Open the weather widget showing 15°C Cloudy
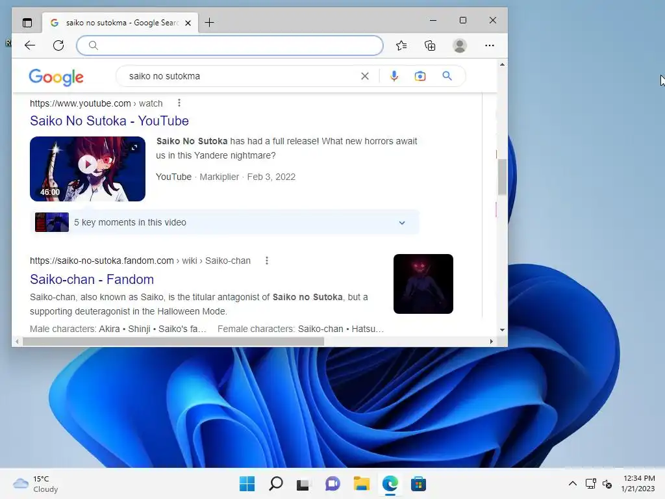665x499 pixels. [x=36, y=483]
